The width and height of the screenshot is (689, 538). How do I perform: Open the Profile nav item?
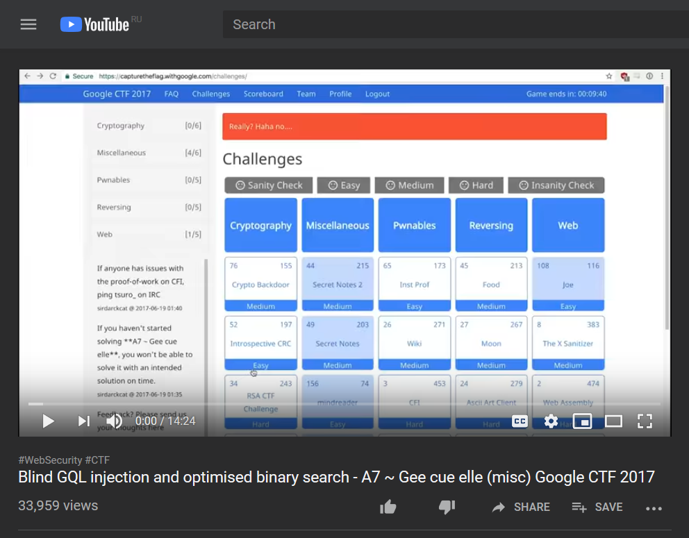340,94
